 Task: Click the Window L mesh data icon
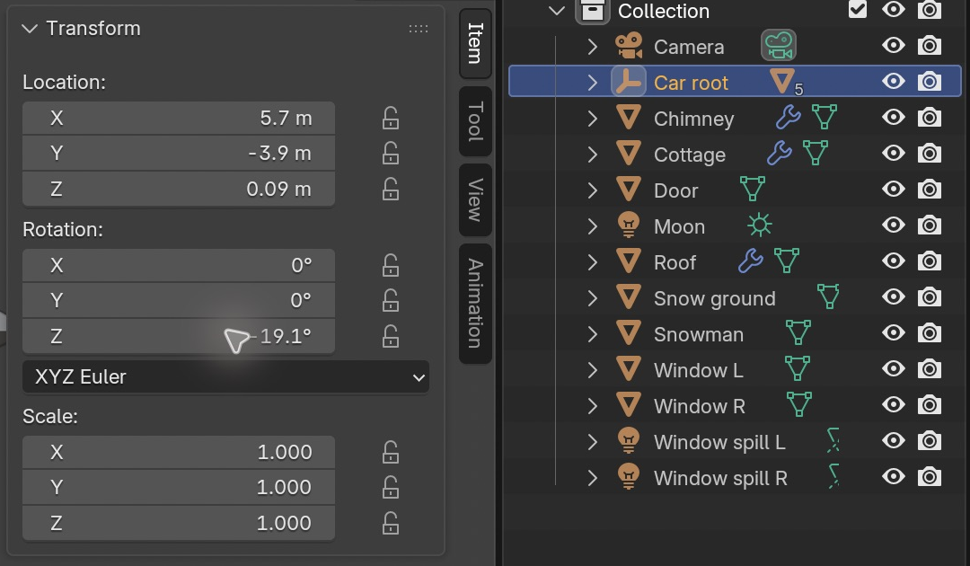(797, 368)
